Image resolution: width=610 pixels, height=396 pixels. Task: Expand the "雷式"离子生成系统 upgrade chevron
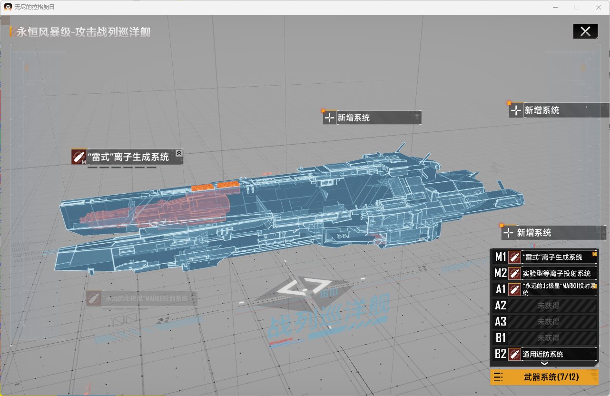[x=178, y=153]
